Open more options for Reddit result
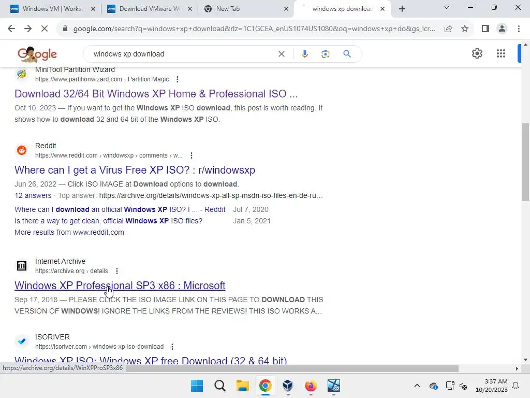530x398 pixels. pyautogui.click(x=192, y=155)
